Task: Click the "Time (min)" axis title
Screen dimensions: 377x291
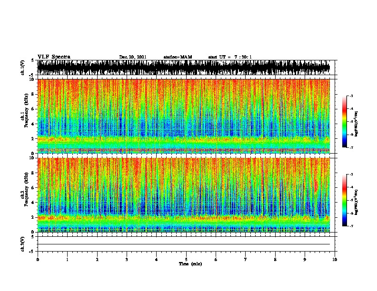Action: tap(190, 264)
